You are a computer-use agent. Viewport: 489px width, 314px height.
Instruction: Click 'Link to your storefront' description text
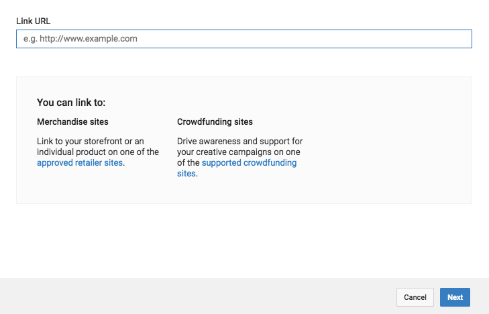point(98,152)
